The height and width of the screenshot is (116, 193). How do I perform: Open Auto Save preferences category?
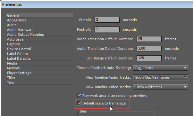(x=39, y=39)
